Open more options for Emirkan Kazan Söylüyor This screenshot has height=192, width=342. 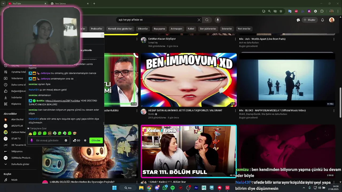(x=235, y=39)
